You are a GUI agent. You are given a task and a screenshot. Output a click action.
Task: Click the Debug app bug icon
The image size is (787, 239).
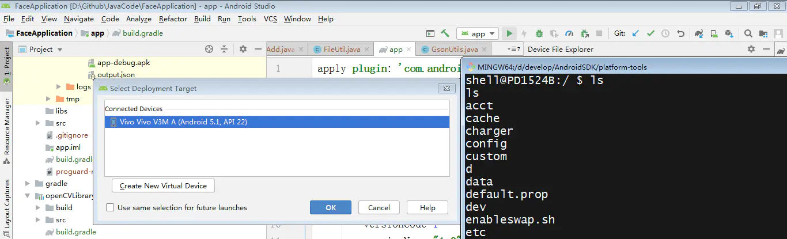[x=539, y=33]
